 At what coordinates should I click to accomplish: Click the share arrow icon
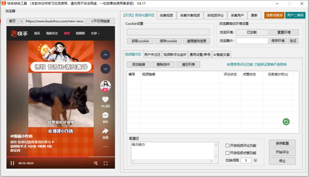tap(105, 131)
